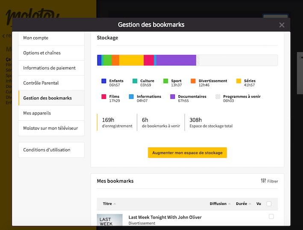Image resolution: width=303 pixels, height=230 pixels.
Task: Tick the Last Week Tonight row checkbox
Action: [271, 216]
